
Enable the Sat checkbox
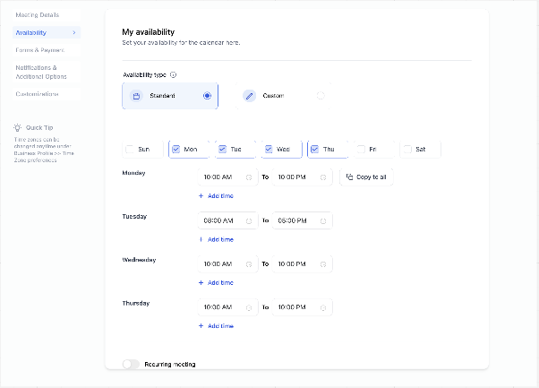click(407, 150)
